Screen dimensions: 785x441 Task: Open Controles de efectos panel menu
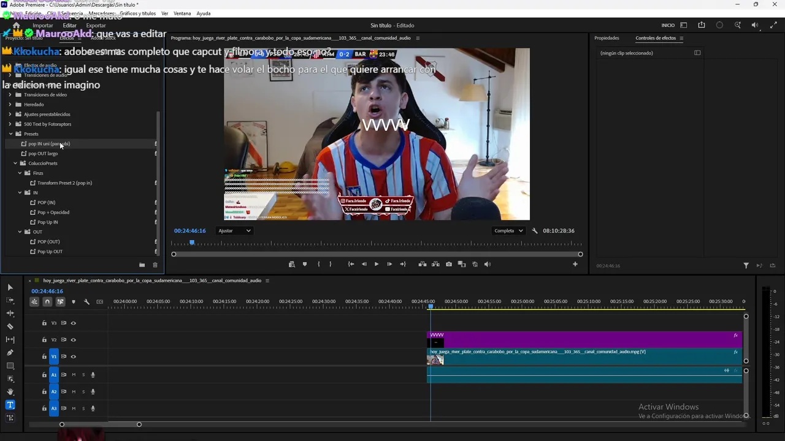click(x=681, y=38)
